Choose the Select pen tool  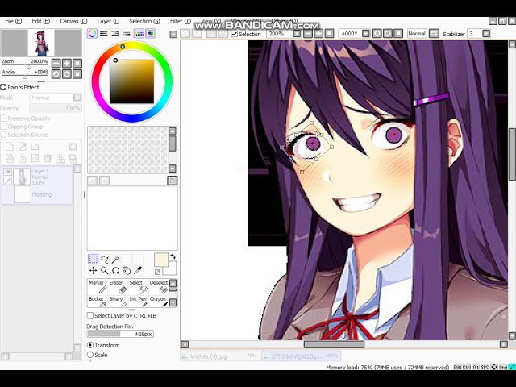[138, 287]
